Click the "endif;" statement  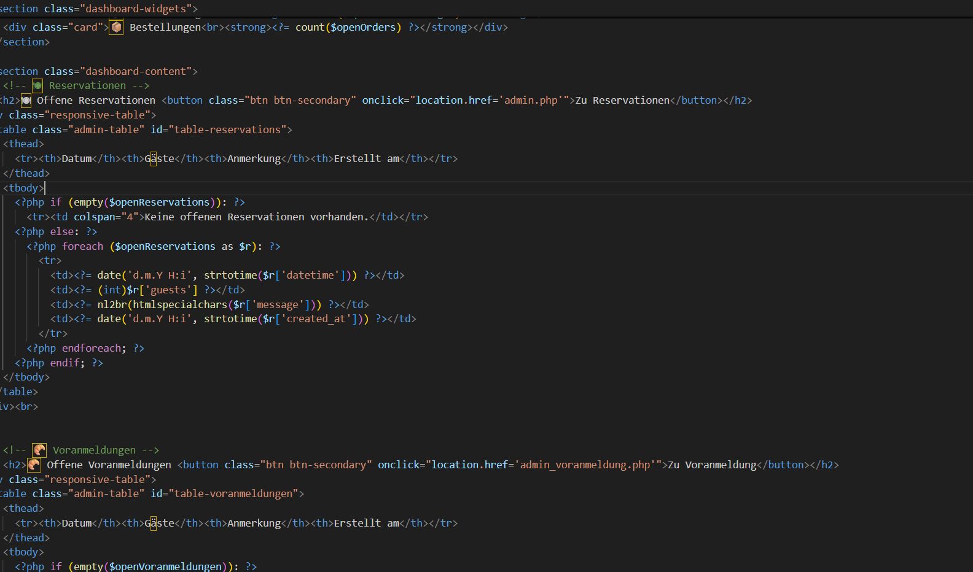click(x=68, y=363)
